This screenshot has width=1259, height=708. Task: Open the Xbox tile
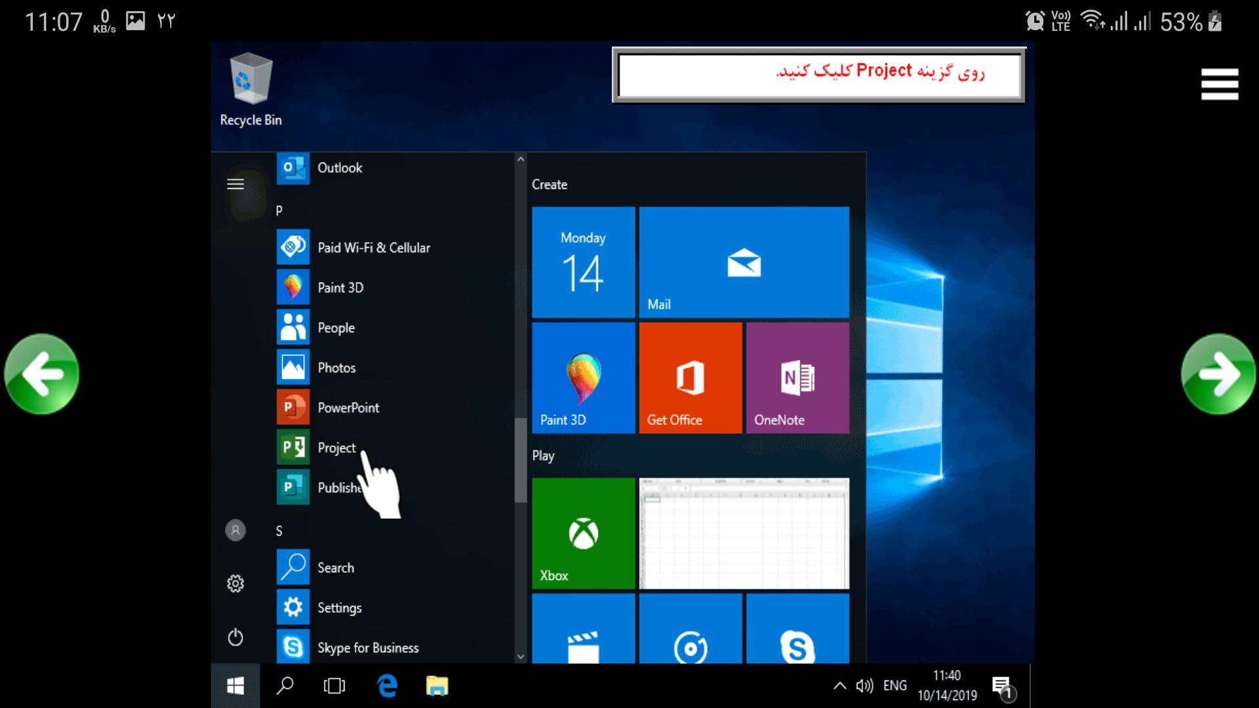click(583, 533)
